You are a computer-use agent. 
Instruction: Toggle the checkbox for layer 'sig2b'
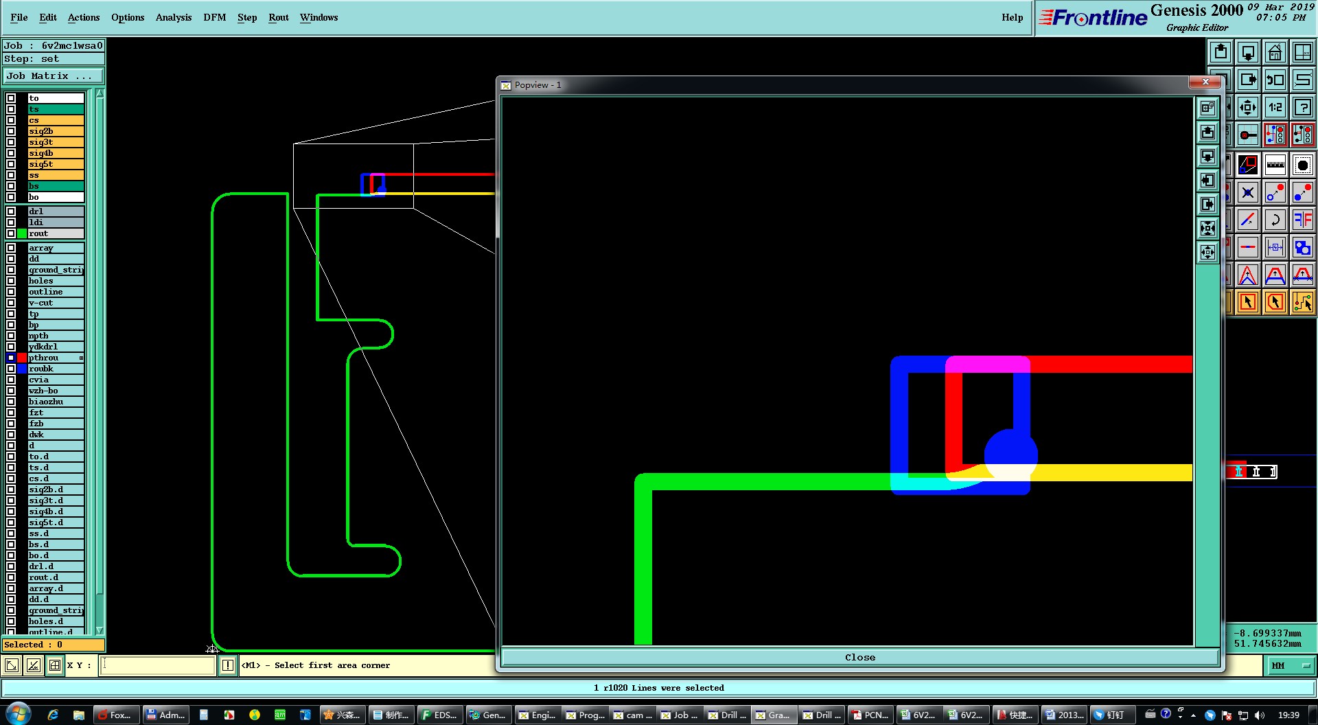point(11,131)
